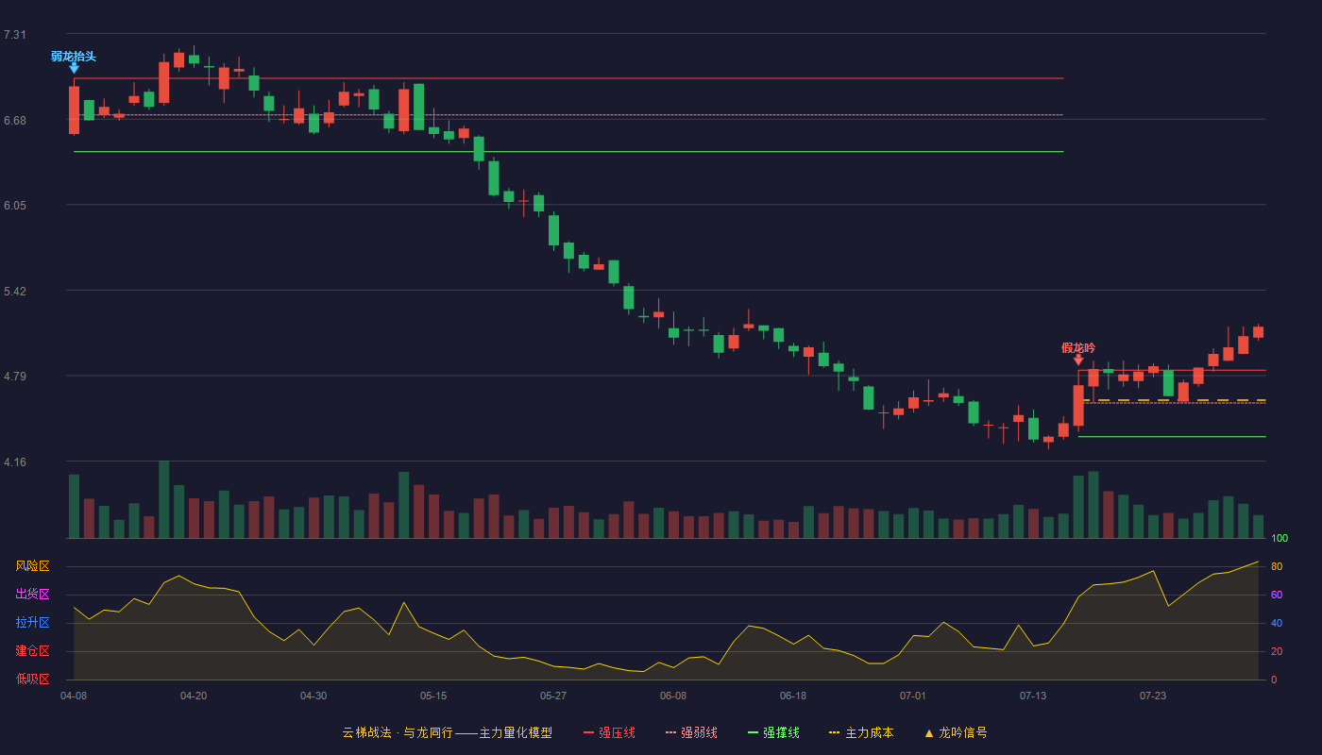Click the dashed 主力成本 legend line icon
The width and height of the screenshot is (1322, 755).
[834, 733]
